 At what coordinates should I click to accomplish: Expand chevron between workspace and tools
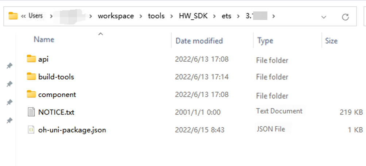pos(141,16)
